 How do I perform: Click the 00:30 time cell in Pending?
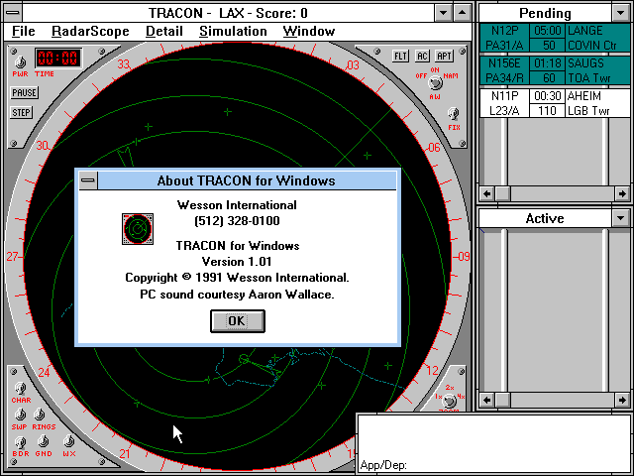[x=548, y=96]
